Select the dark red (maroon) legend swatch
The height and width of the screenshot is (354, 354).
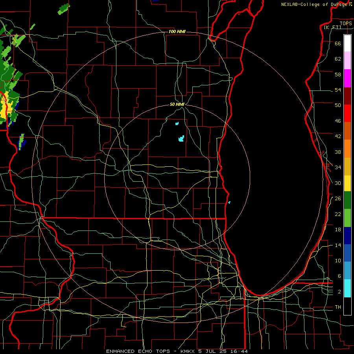347,96
